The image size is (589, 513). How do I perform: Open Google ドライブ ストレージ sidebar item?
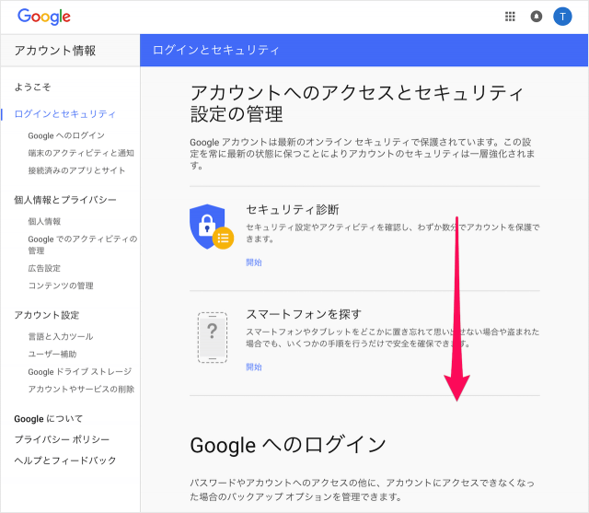click(80, 372)
